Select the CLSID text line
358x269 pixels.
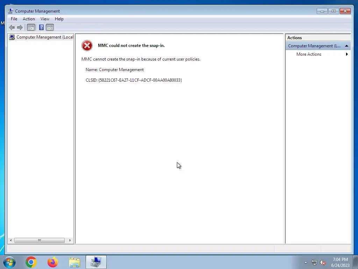point(134,80)
